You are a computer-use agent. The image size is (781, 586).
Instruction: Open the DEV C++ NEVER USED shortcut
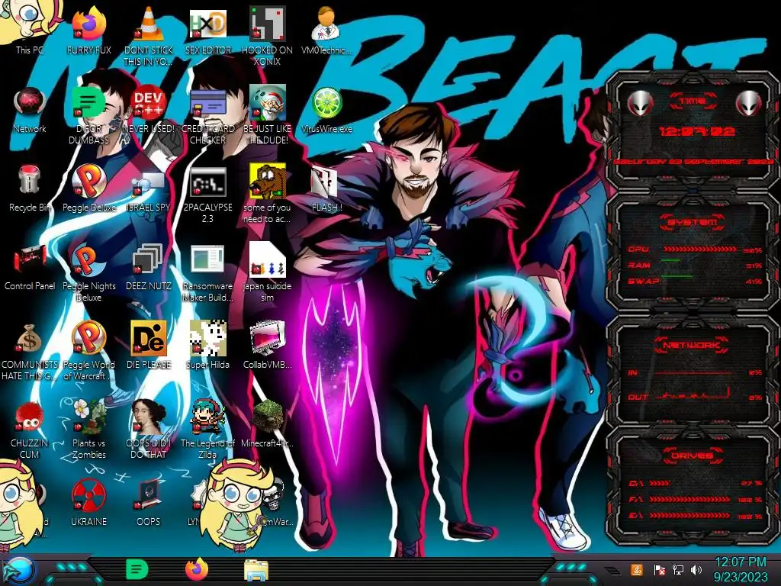(149, 110)
